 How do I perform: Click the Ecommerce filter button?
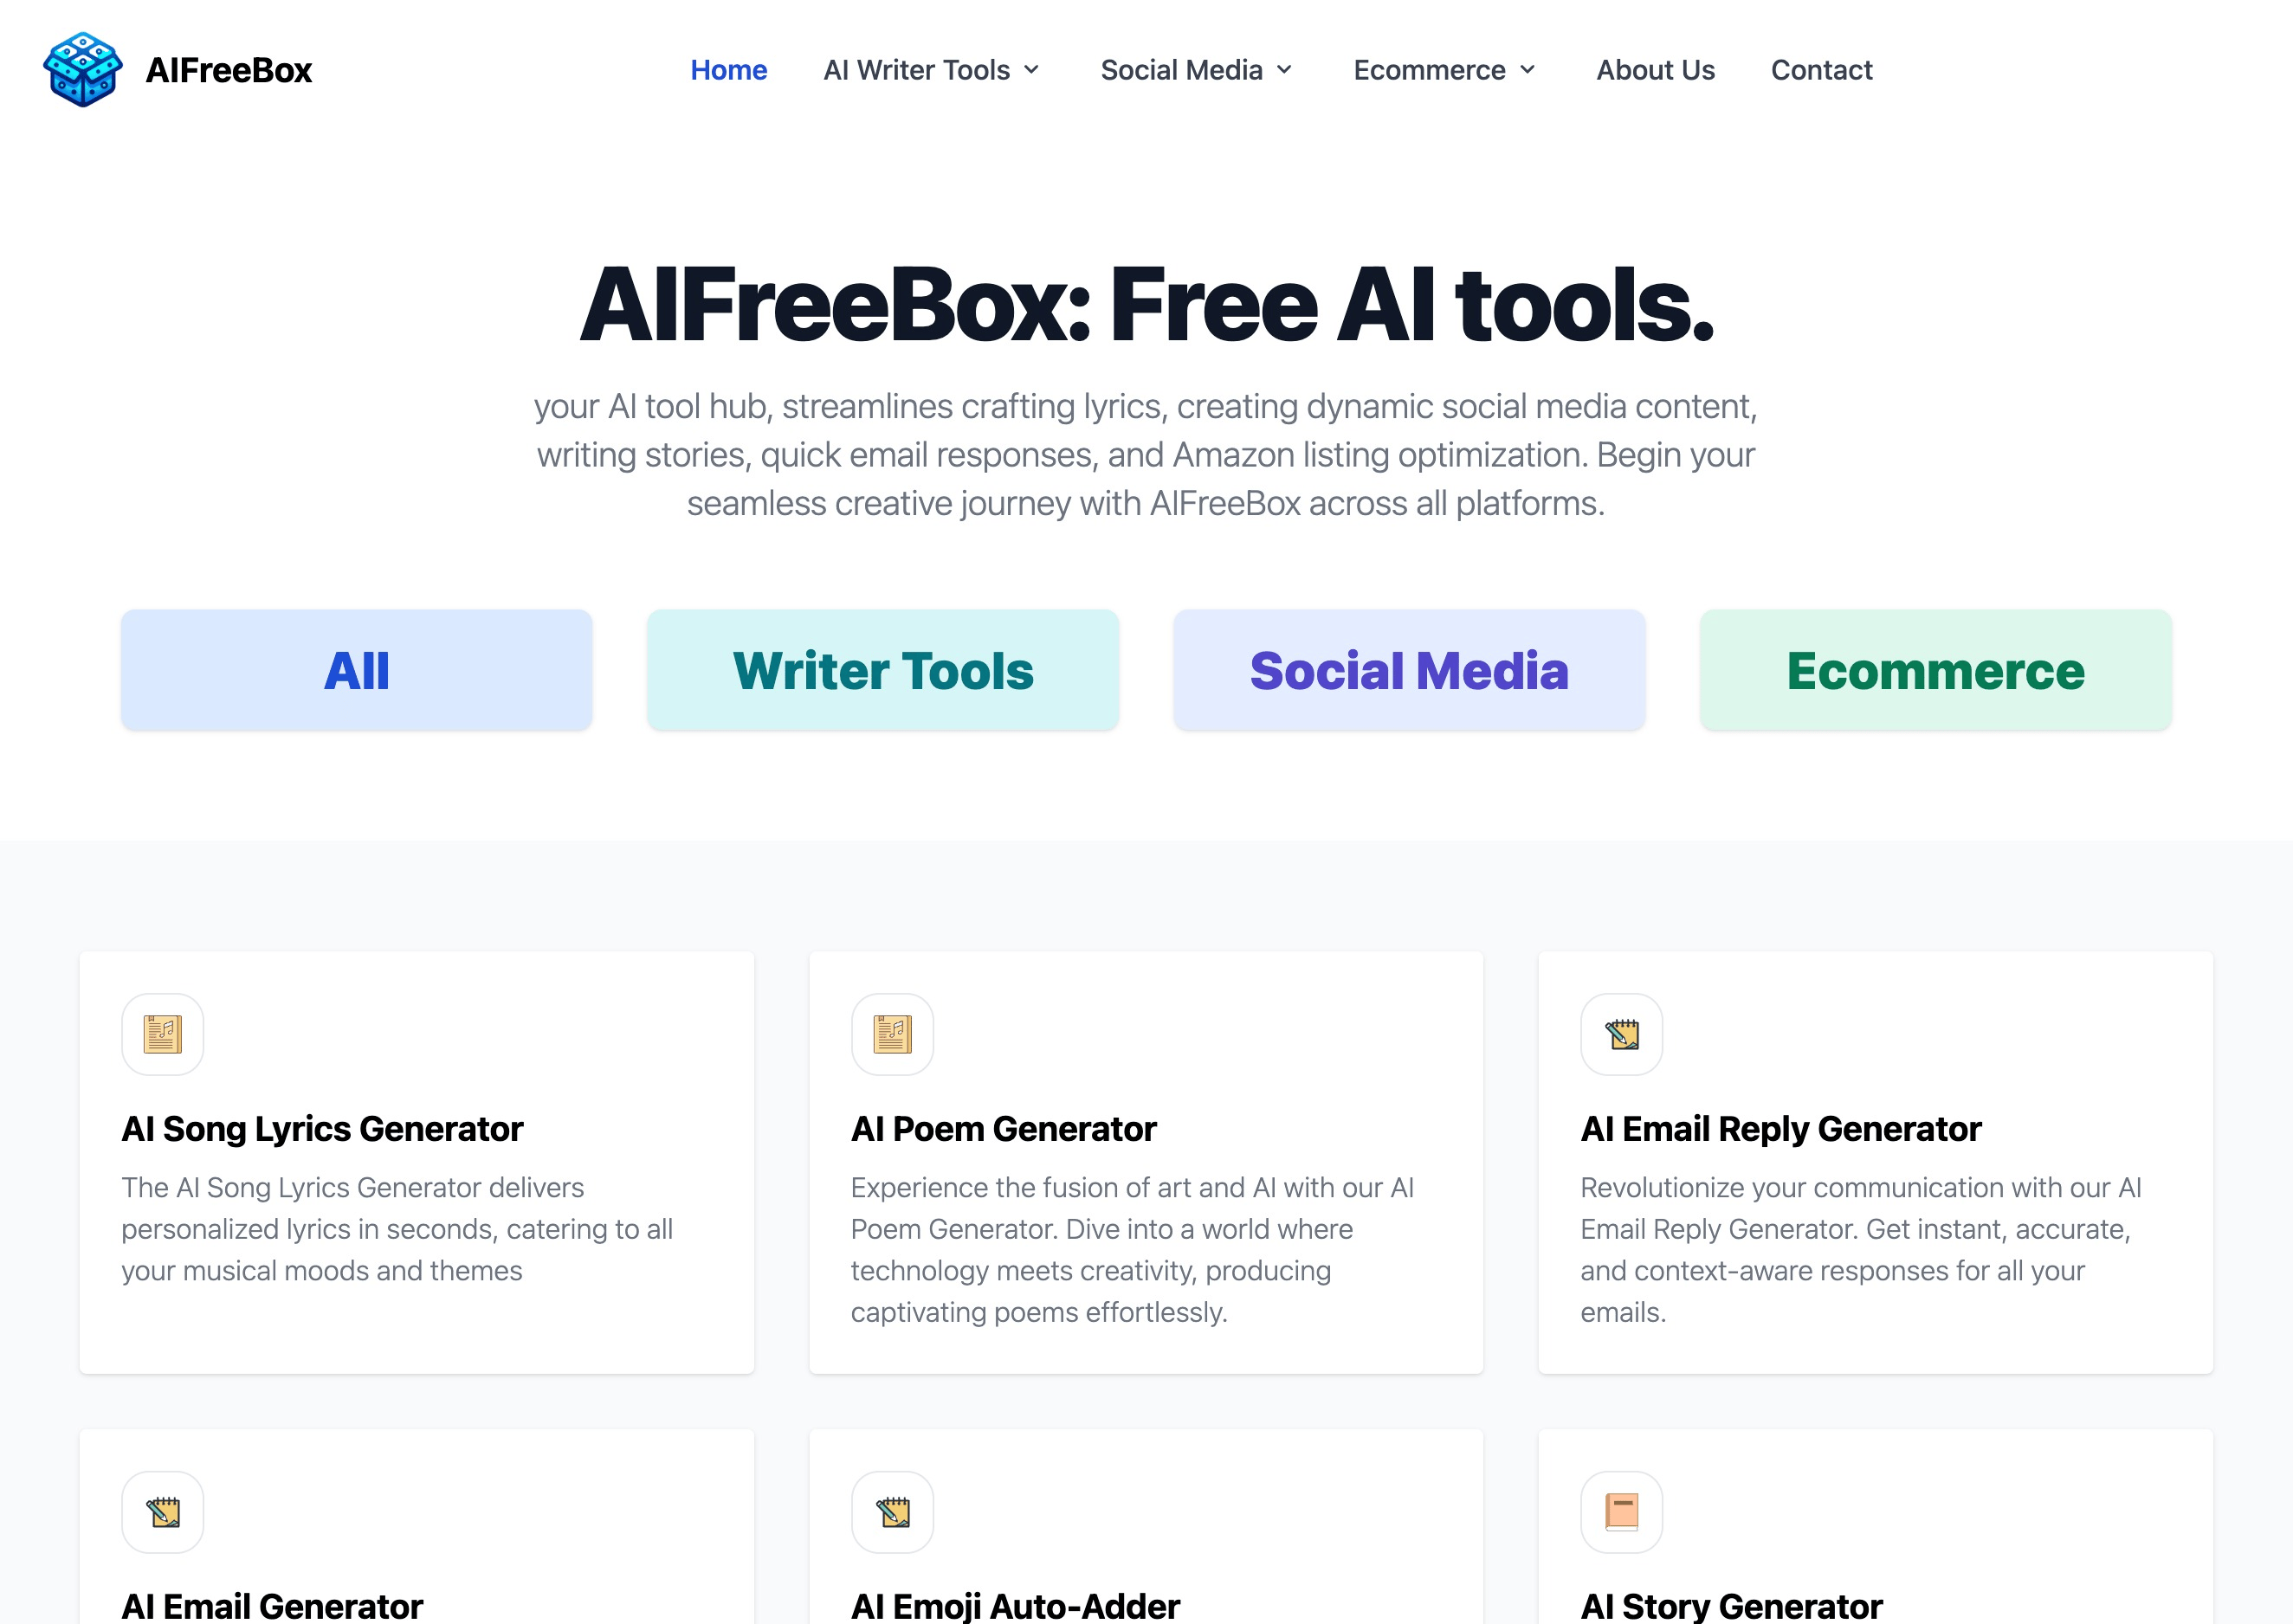[x=1935, y=670]
